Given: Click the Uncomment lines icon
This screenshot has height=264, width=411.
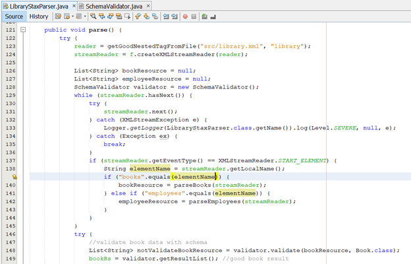Looking at the screenshot, I should tap(213, 16).
